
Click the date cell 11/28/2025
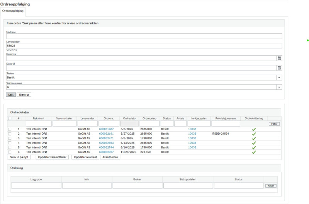(128, 152)
